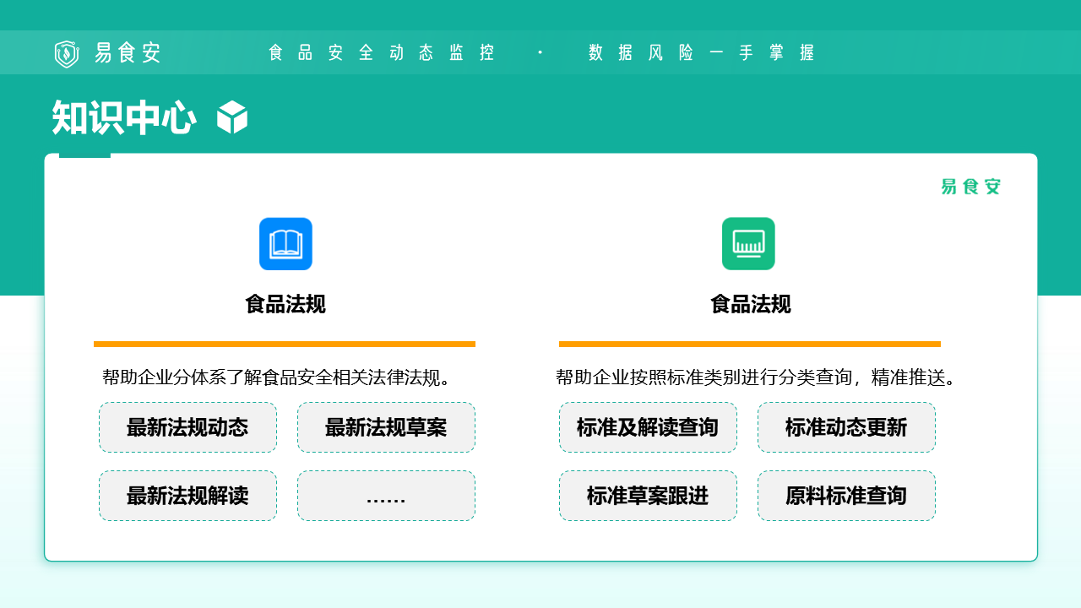The width and height of the screenshot is (1081, 608).
Task: Choose the 最新法规解读 tag
Action: [187, 496]
